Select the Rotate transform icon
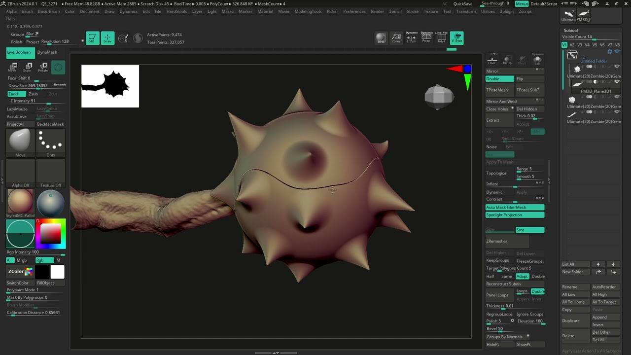The width and height of the screenshot is (631, 355). (43, 67)
